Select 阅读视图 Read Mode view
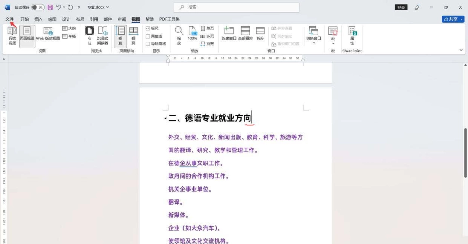Viewport: 468px width, 244px height. pyautogui.click(x=12, y=36)
